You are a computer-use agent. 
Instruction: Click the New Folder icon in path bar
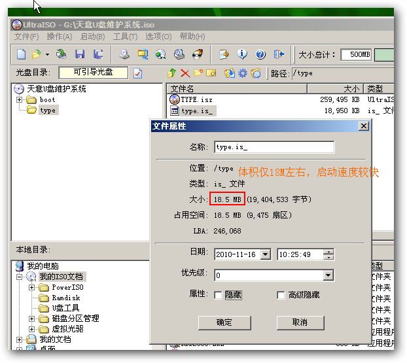198,73
